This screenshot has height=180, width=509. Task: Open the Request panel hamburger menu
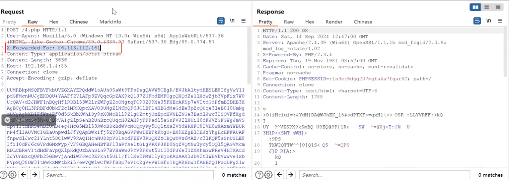click(x=243, y=21)
